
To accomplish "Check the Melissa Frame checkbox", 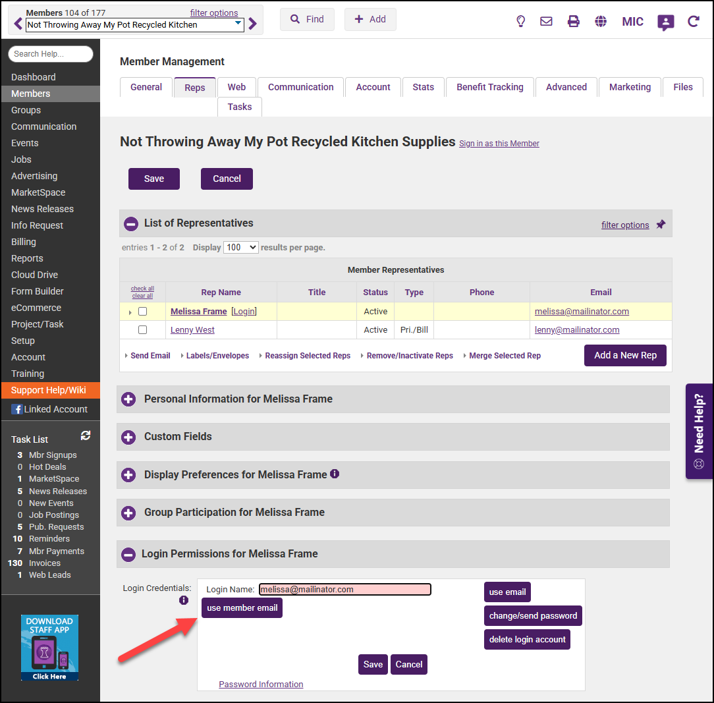I will 142,312.
